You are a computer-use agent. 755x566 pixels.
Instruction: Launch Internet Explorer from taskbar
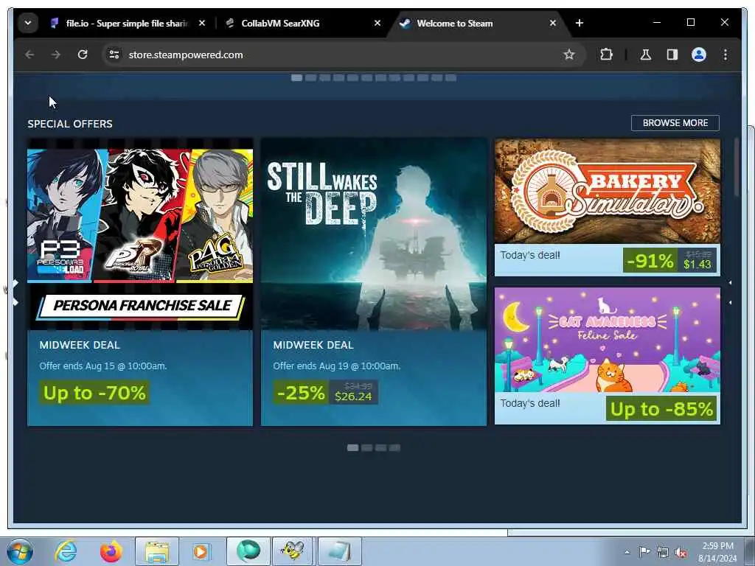[x=66, y=551]
